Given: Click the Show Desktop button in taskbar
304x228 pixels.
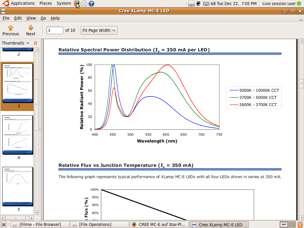Looking at the screenshot, I should pos(4,224).
